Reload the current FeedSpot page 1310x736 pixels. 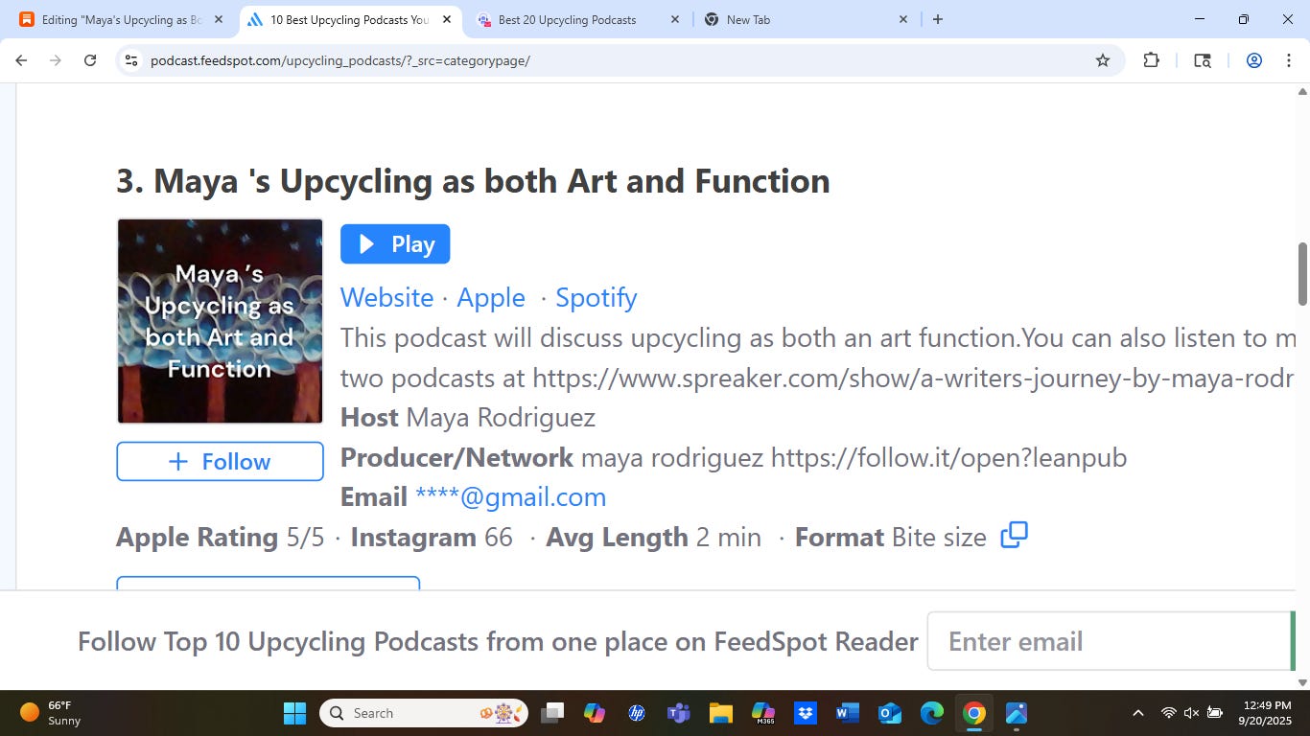(90, 60)
